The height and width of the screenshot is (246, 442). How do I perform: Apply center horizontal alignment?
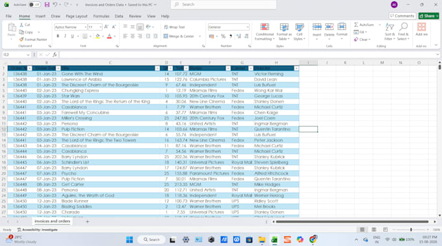click(133, 36)
